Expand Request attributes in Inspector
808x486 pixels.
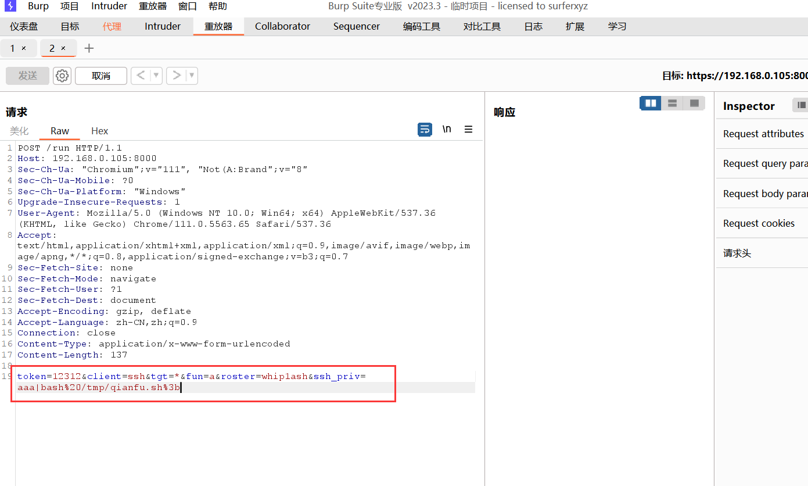click(x=762, y=134)
